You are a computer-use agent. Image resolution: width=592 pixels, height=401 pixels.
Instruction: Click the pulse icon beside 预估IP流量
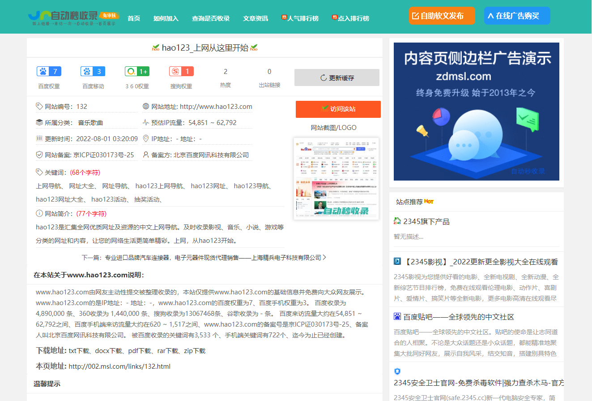click(x=146, y=122)
